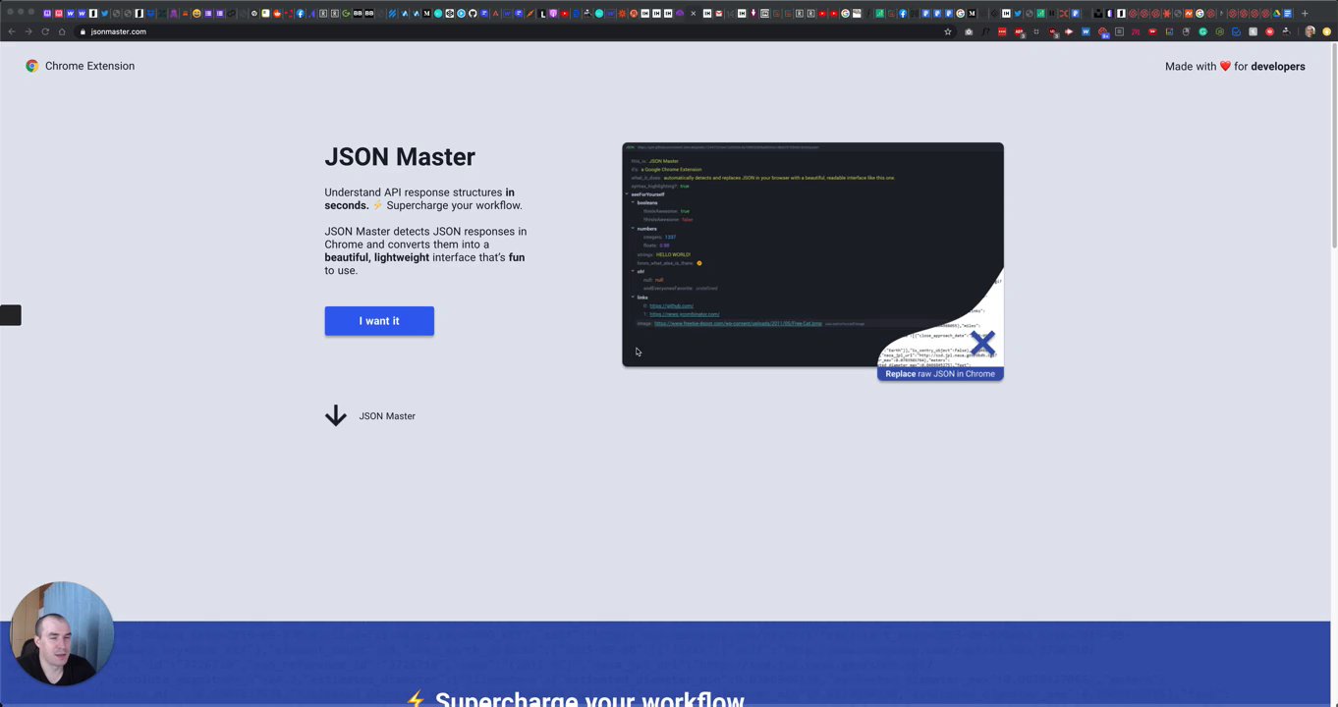Click the camera extension icon in toolbar
Image resolution: width=1338 pixels, height=707 pixels.
tap(969, 31)
